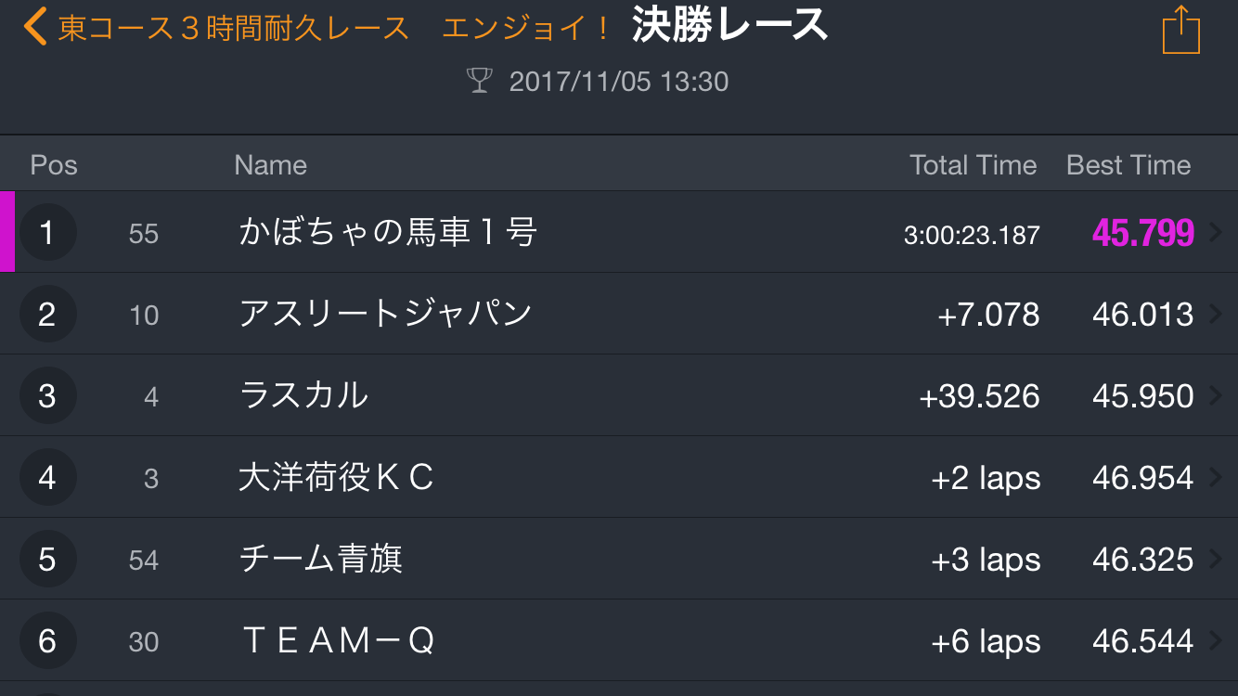Viewport: 1238px width, 696px height.
Task: Open chevron on the ＴＥＡＭ－Ｑ row
Action: coord(1216,641)
